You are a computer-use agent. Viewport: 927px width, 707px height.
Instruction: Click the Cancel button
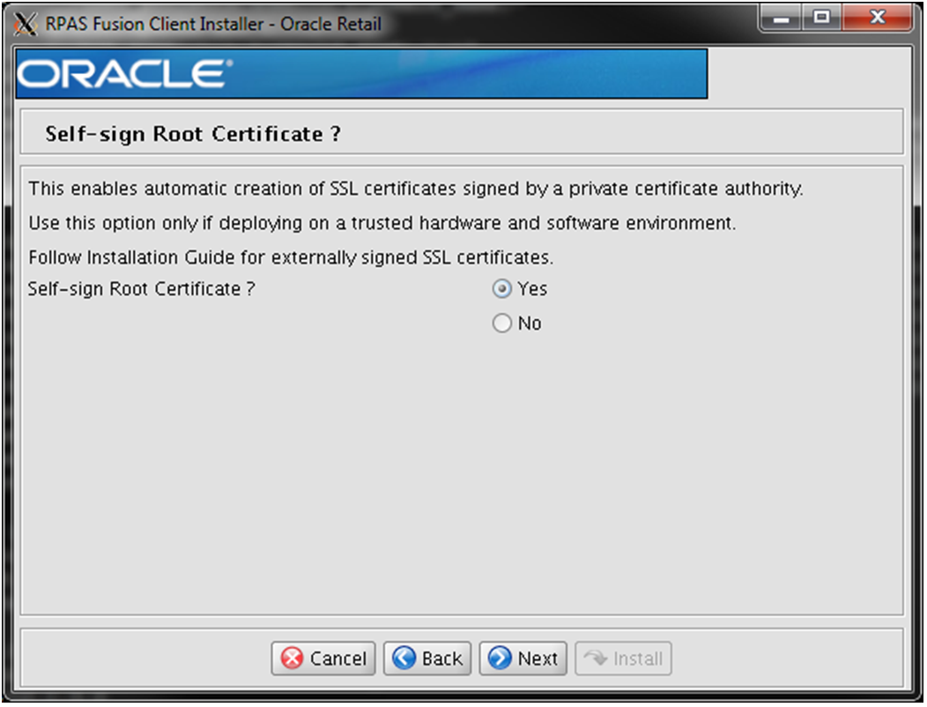(323, 658)
